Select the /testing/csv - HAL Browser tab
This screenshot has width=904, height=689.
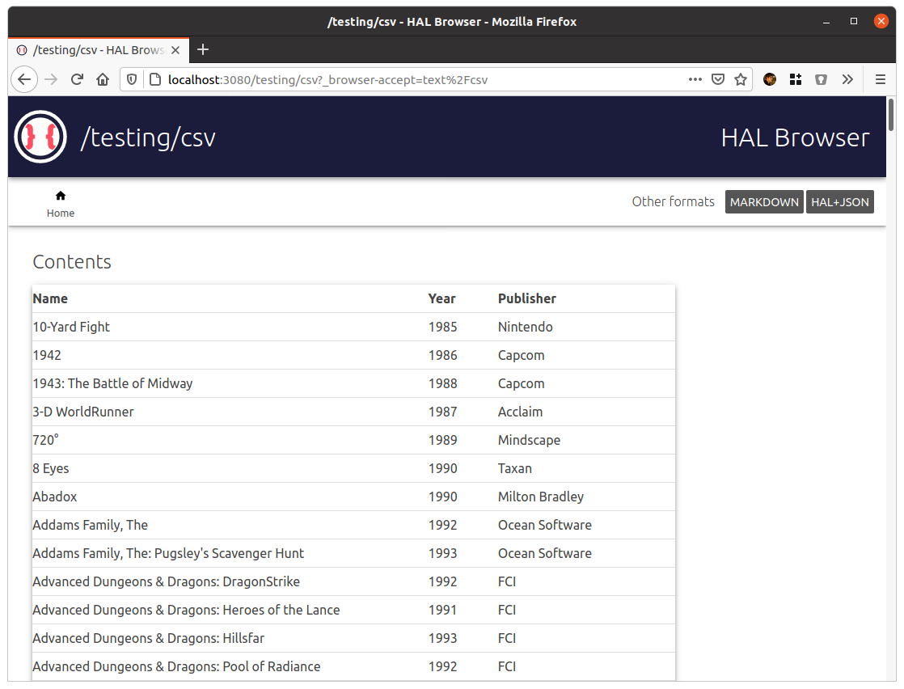tap(99, 50)
